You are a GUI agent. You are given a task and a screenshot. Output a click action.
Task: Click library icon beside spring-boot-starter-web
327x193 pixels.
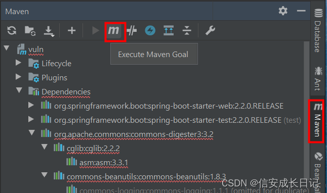pos(46,105)
